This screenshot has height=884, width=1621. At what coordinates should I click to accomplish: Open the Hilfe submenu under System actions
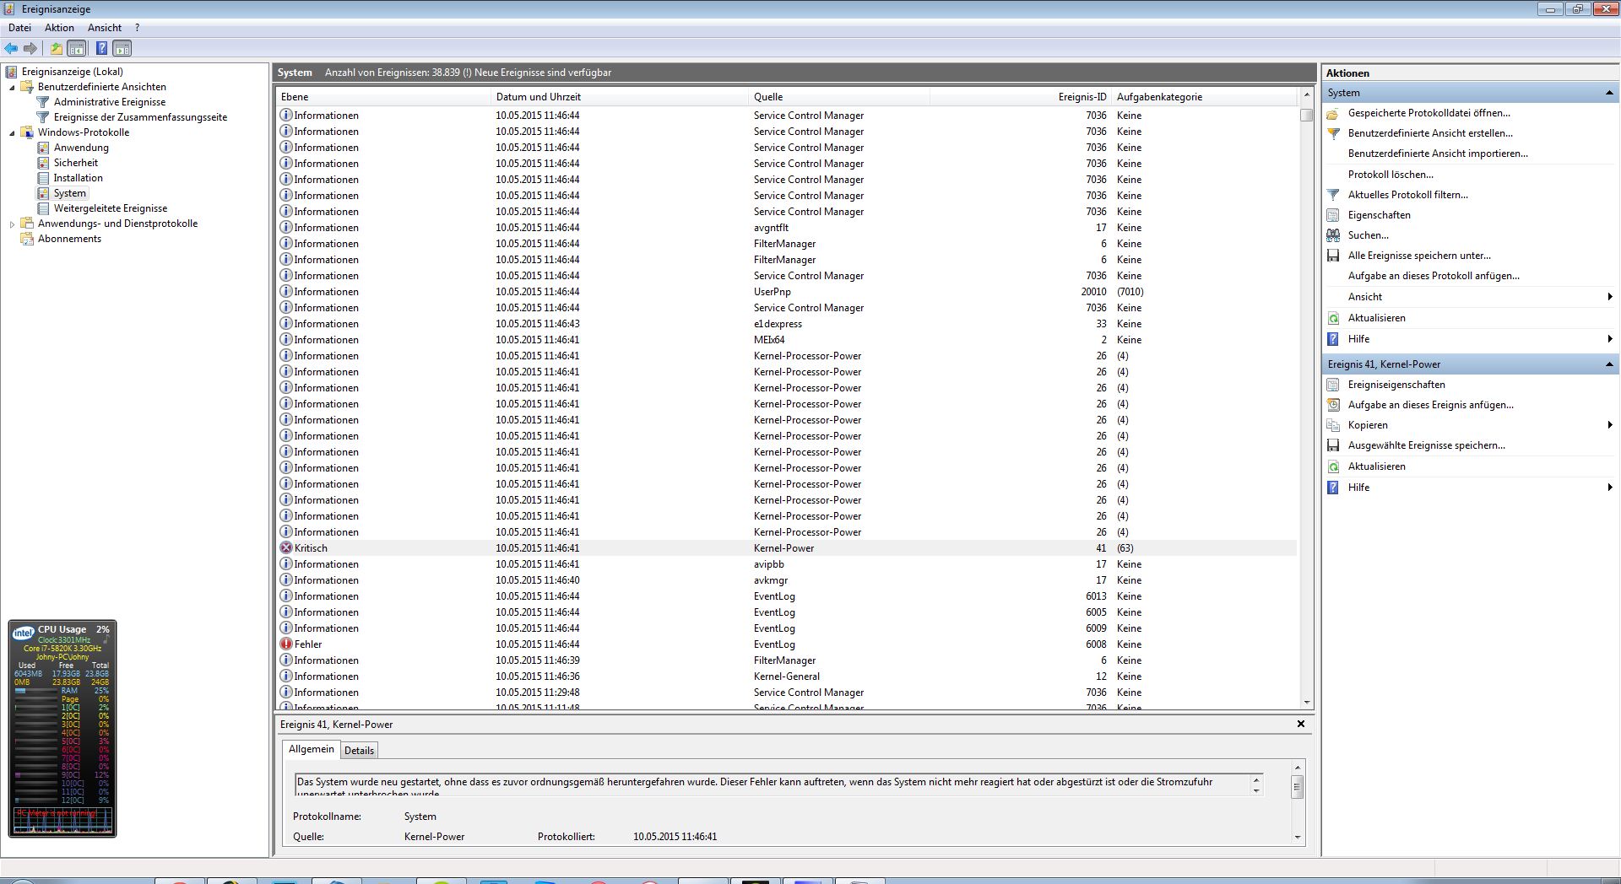tap(1469, 339)
